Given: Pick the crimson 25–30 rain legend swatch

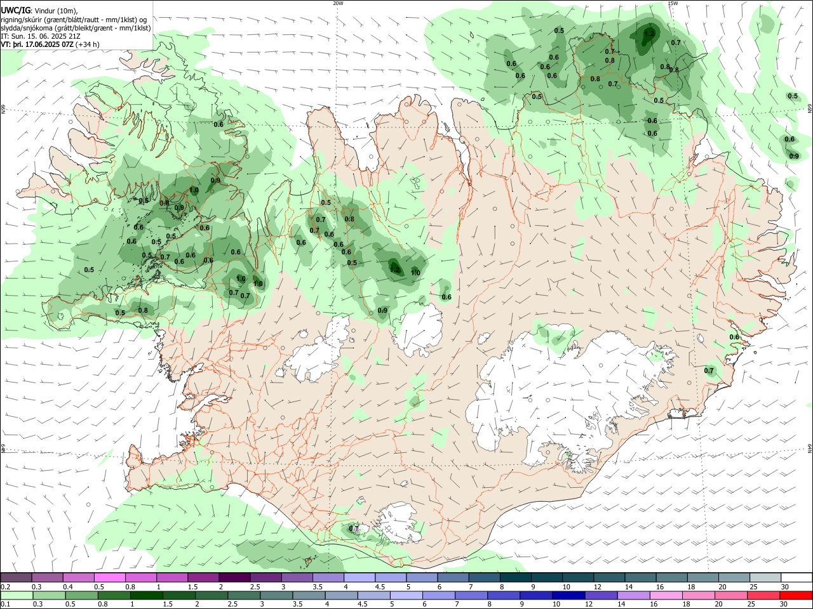Looking at the screenshot, I should (762, 596).
